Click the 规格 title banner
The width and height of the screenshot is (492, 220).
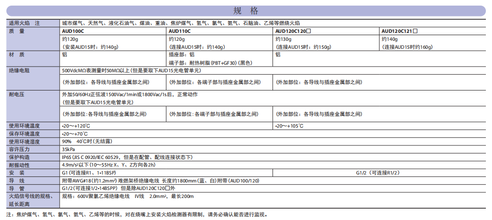[246, 11]
